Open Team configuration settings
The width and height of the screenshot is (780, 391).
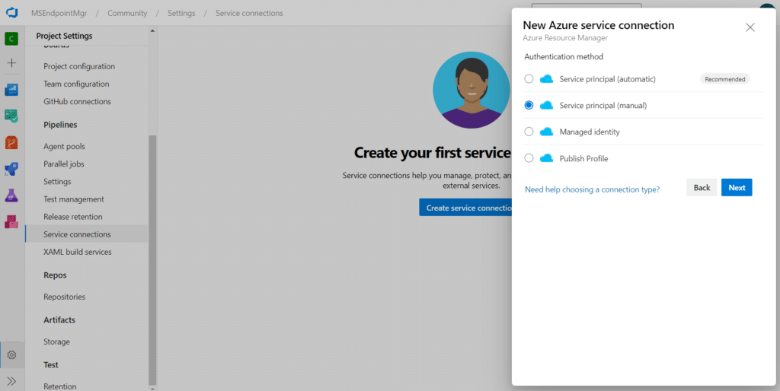76,84
